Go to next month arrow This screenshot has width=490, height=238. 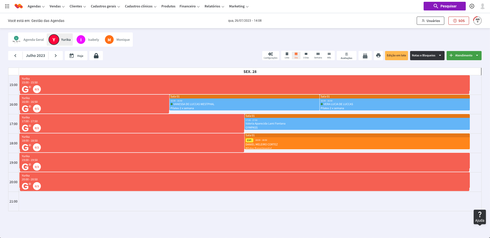click(x=56, y=56)
